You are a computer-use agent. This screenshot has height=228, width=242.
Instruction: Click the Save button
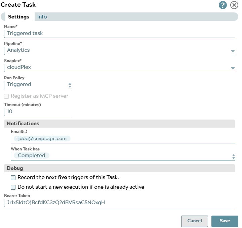[x=225, y=221]
